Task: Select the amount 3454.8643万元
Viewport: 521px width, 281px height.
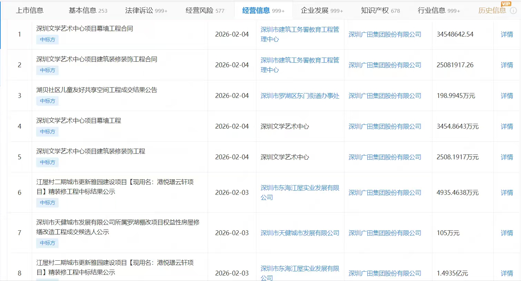Action: pyautogui.click(x=458, y=126)
